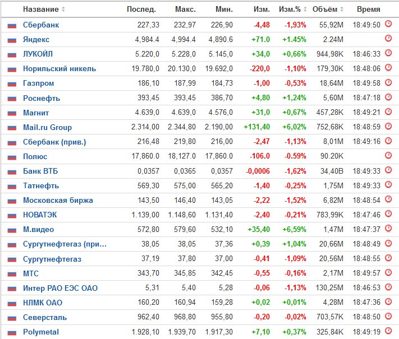Image resolution: width=399 pixels, height=339 pixels.
Task: Open the Сбербанк (прив.) stock link
Action: click(54, 142)
